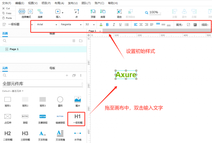Open the 帮助(H) menu
Image resolution: width=212 pixels, height=143 pixels.
click(113, 3)
